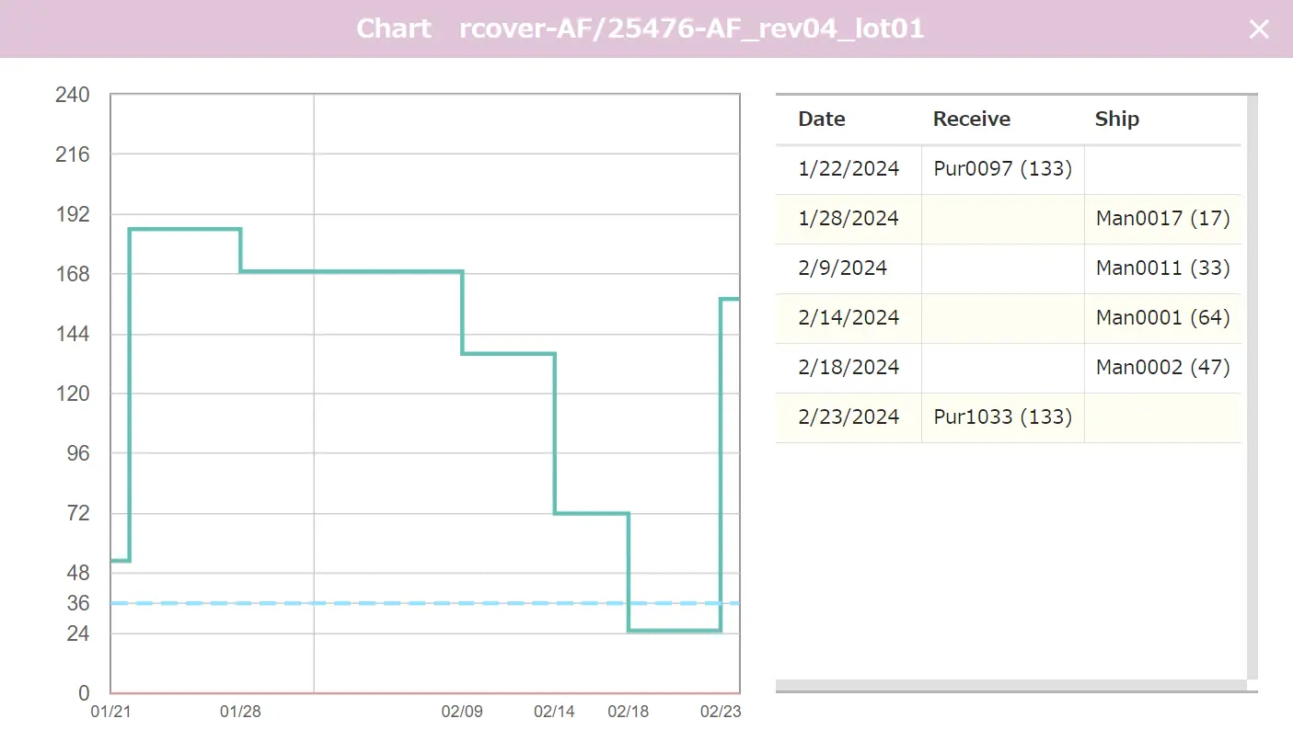Image resolution: width=1293 pixels, height=753 pixels.
Task: Click the 02/18 x-axis date label
Action: click(629, 712)
